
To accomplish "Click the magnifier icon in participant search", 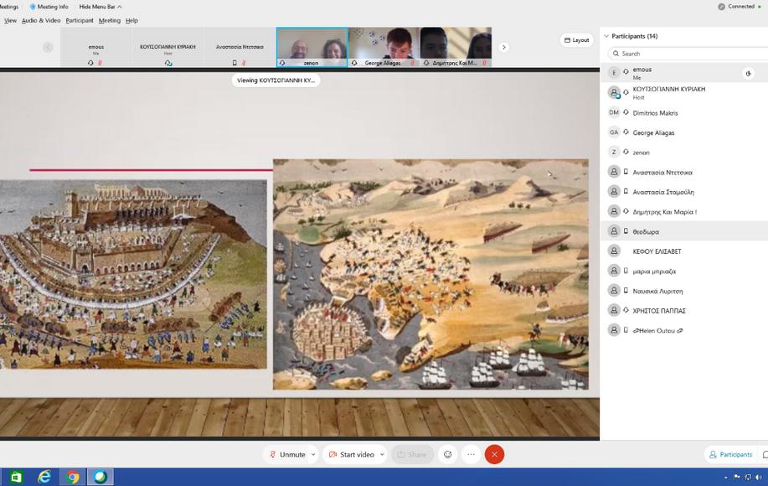I will 616,54.
